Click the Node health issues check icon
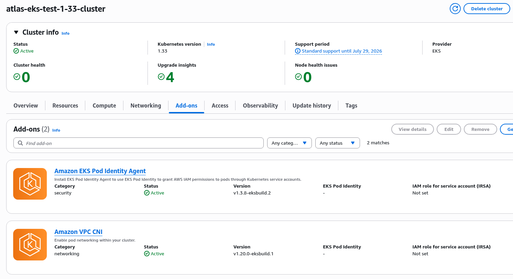 coord(298,77)
